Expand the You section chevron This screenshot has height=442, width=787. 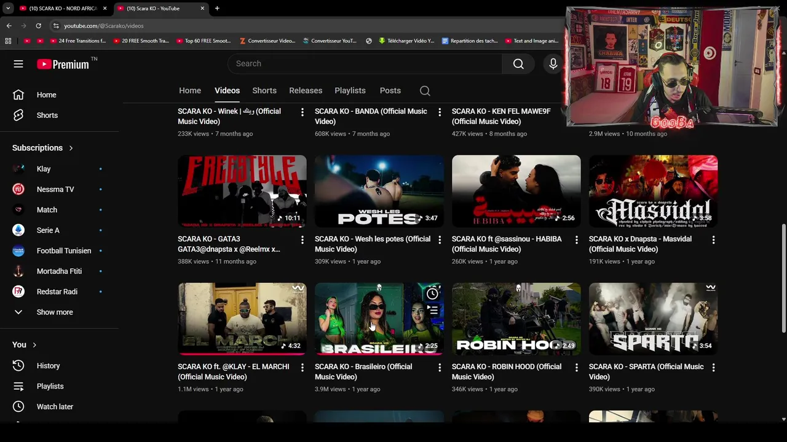(34, 345)
